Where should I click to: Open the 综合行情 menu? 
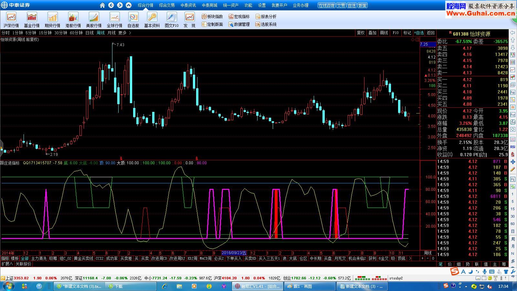click(x=145, y=5)
